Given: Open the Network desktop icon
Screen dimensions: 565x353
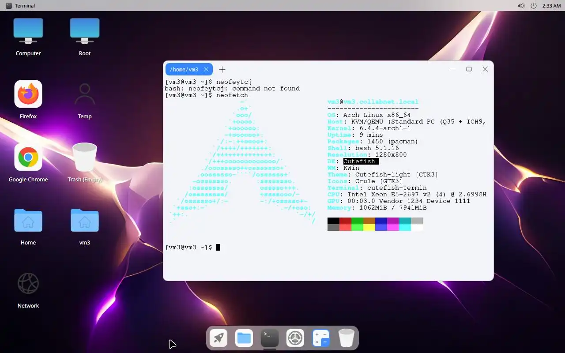Looking at the screenshot, I should (x=28, y=283).
